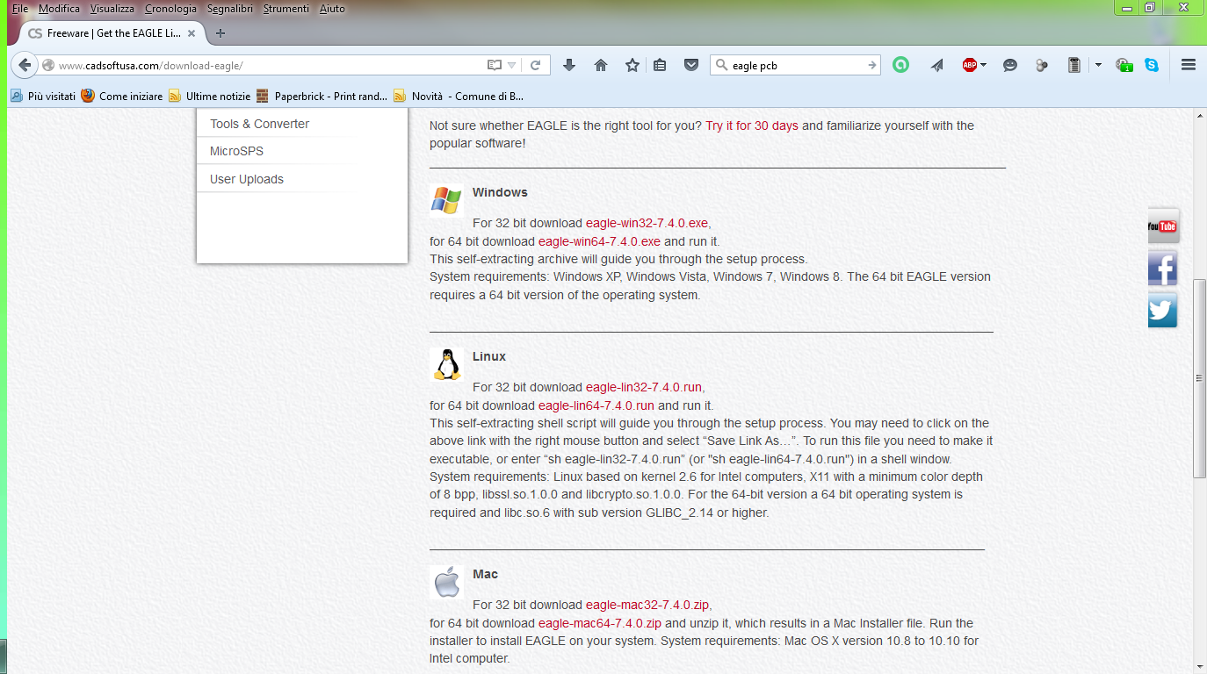Click the Linux section heading
This screenshot has width=1207, height=674.
coord(489,356)
